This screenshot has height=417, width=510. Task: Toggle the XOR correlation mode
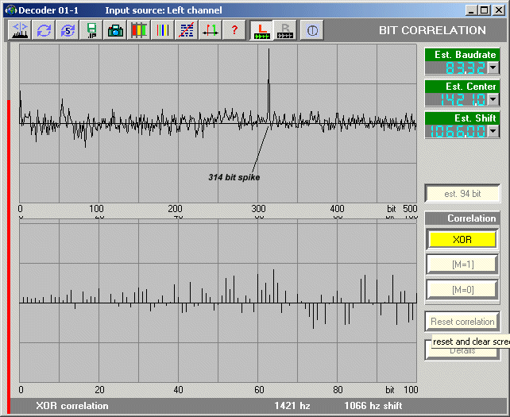click(x=462, y=239)
